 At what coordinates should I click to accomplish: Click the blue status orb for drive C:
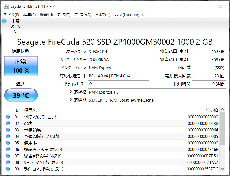[4, 21]
